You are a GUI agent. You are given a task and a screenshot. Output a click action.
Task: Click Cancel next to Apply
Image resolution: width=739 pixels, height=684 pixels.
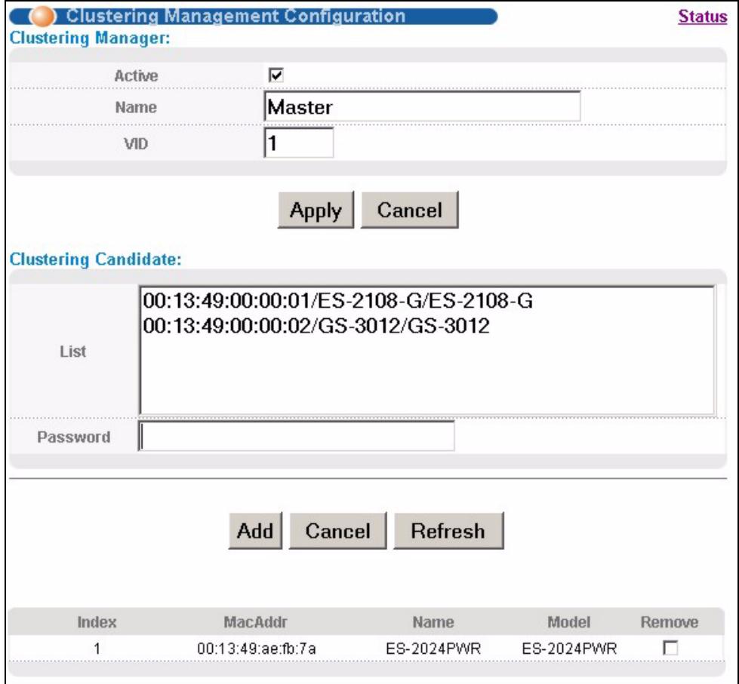coord(410,210)
